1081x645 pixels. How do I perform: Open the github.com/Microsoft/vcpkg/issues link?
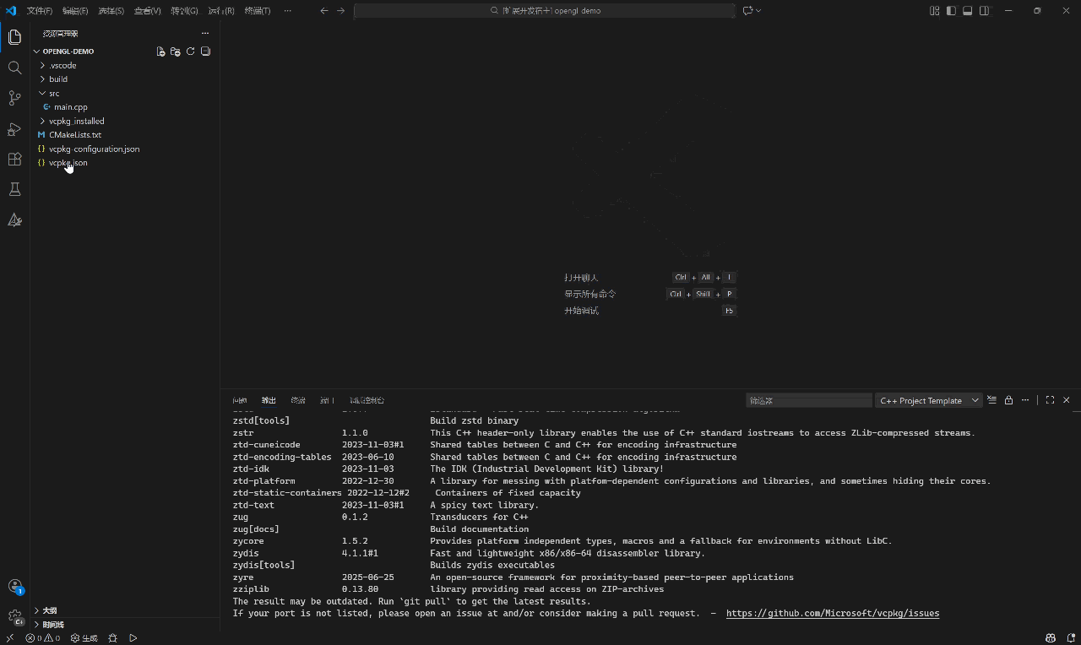(833, 613)
